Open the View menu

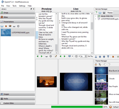pos(8,6)
